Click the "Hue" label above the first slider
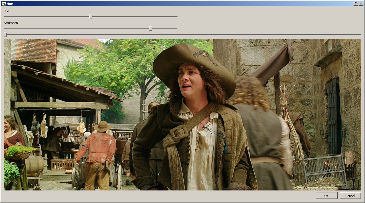 tap(6, 11)
